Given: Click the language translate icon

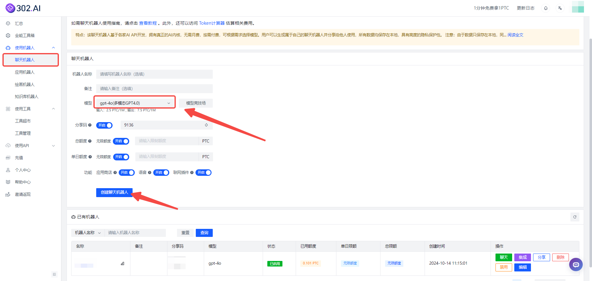Looking at the screenshot, I should (x=560, y=8).
